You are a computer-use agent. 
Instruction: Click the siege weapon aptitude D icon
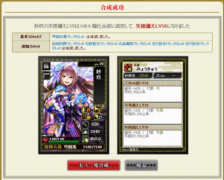(98, 116)
